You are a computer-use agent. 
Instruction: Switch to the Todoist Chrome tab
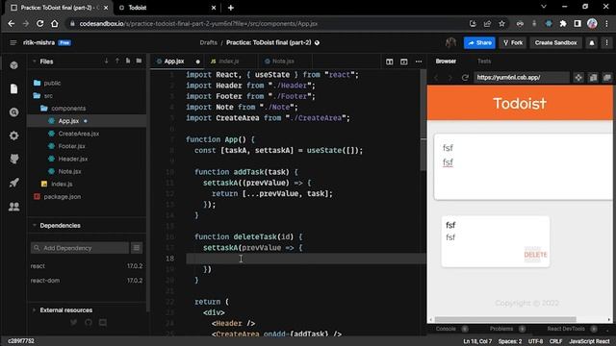click(167, 8)
